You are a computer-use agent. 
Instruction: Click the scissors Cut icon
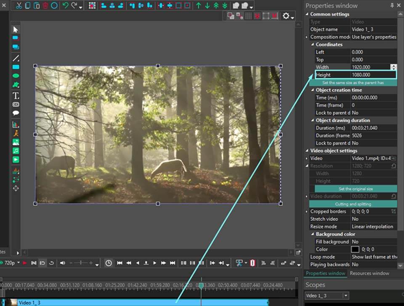pyautogui.click(x=19, y=6)
